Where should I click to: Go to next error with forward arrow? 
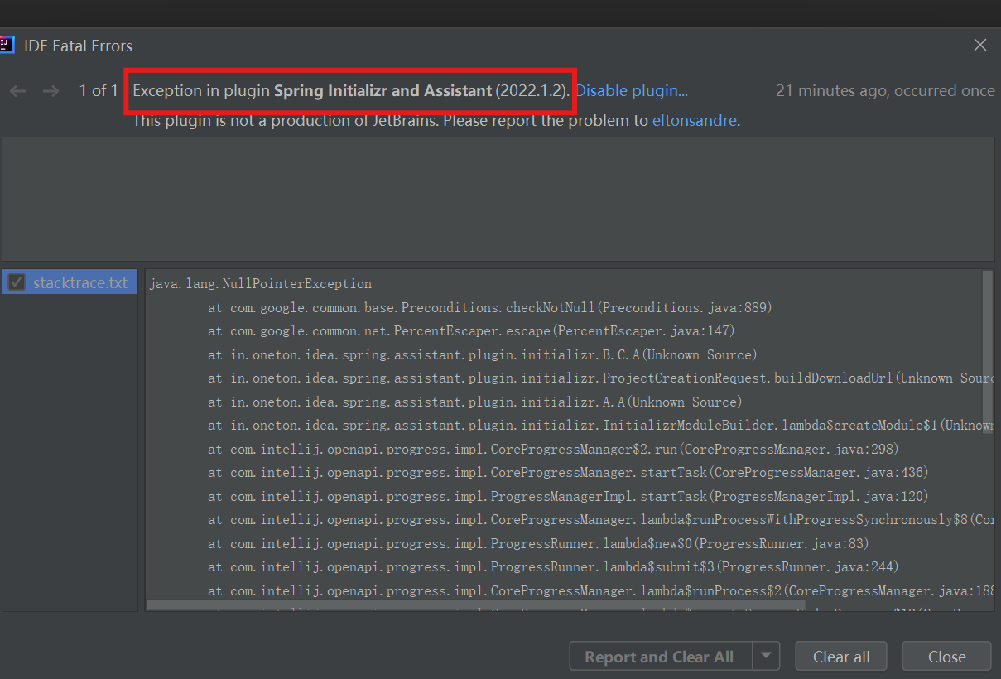click(x=51, y=91)
